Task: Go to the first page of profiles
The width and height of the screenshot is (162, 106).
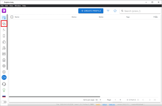Action: pos(138,100)
